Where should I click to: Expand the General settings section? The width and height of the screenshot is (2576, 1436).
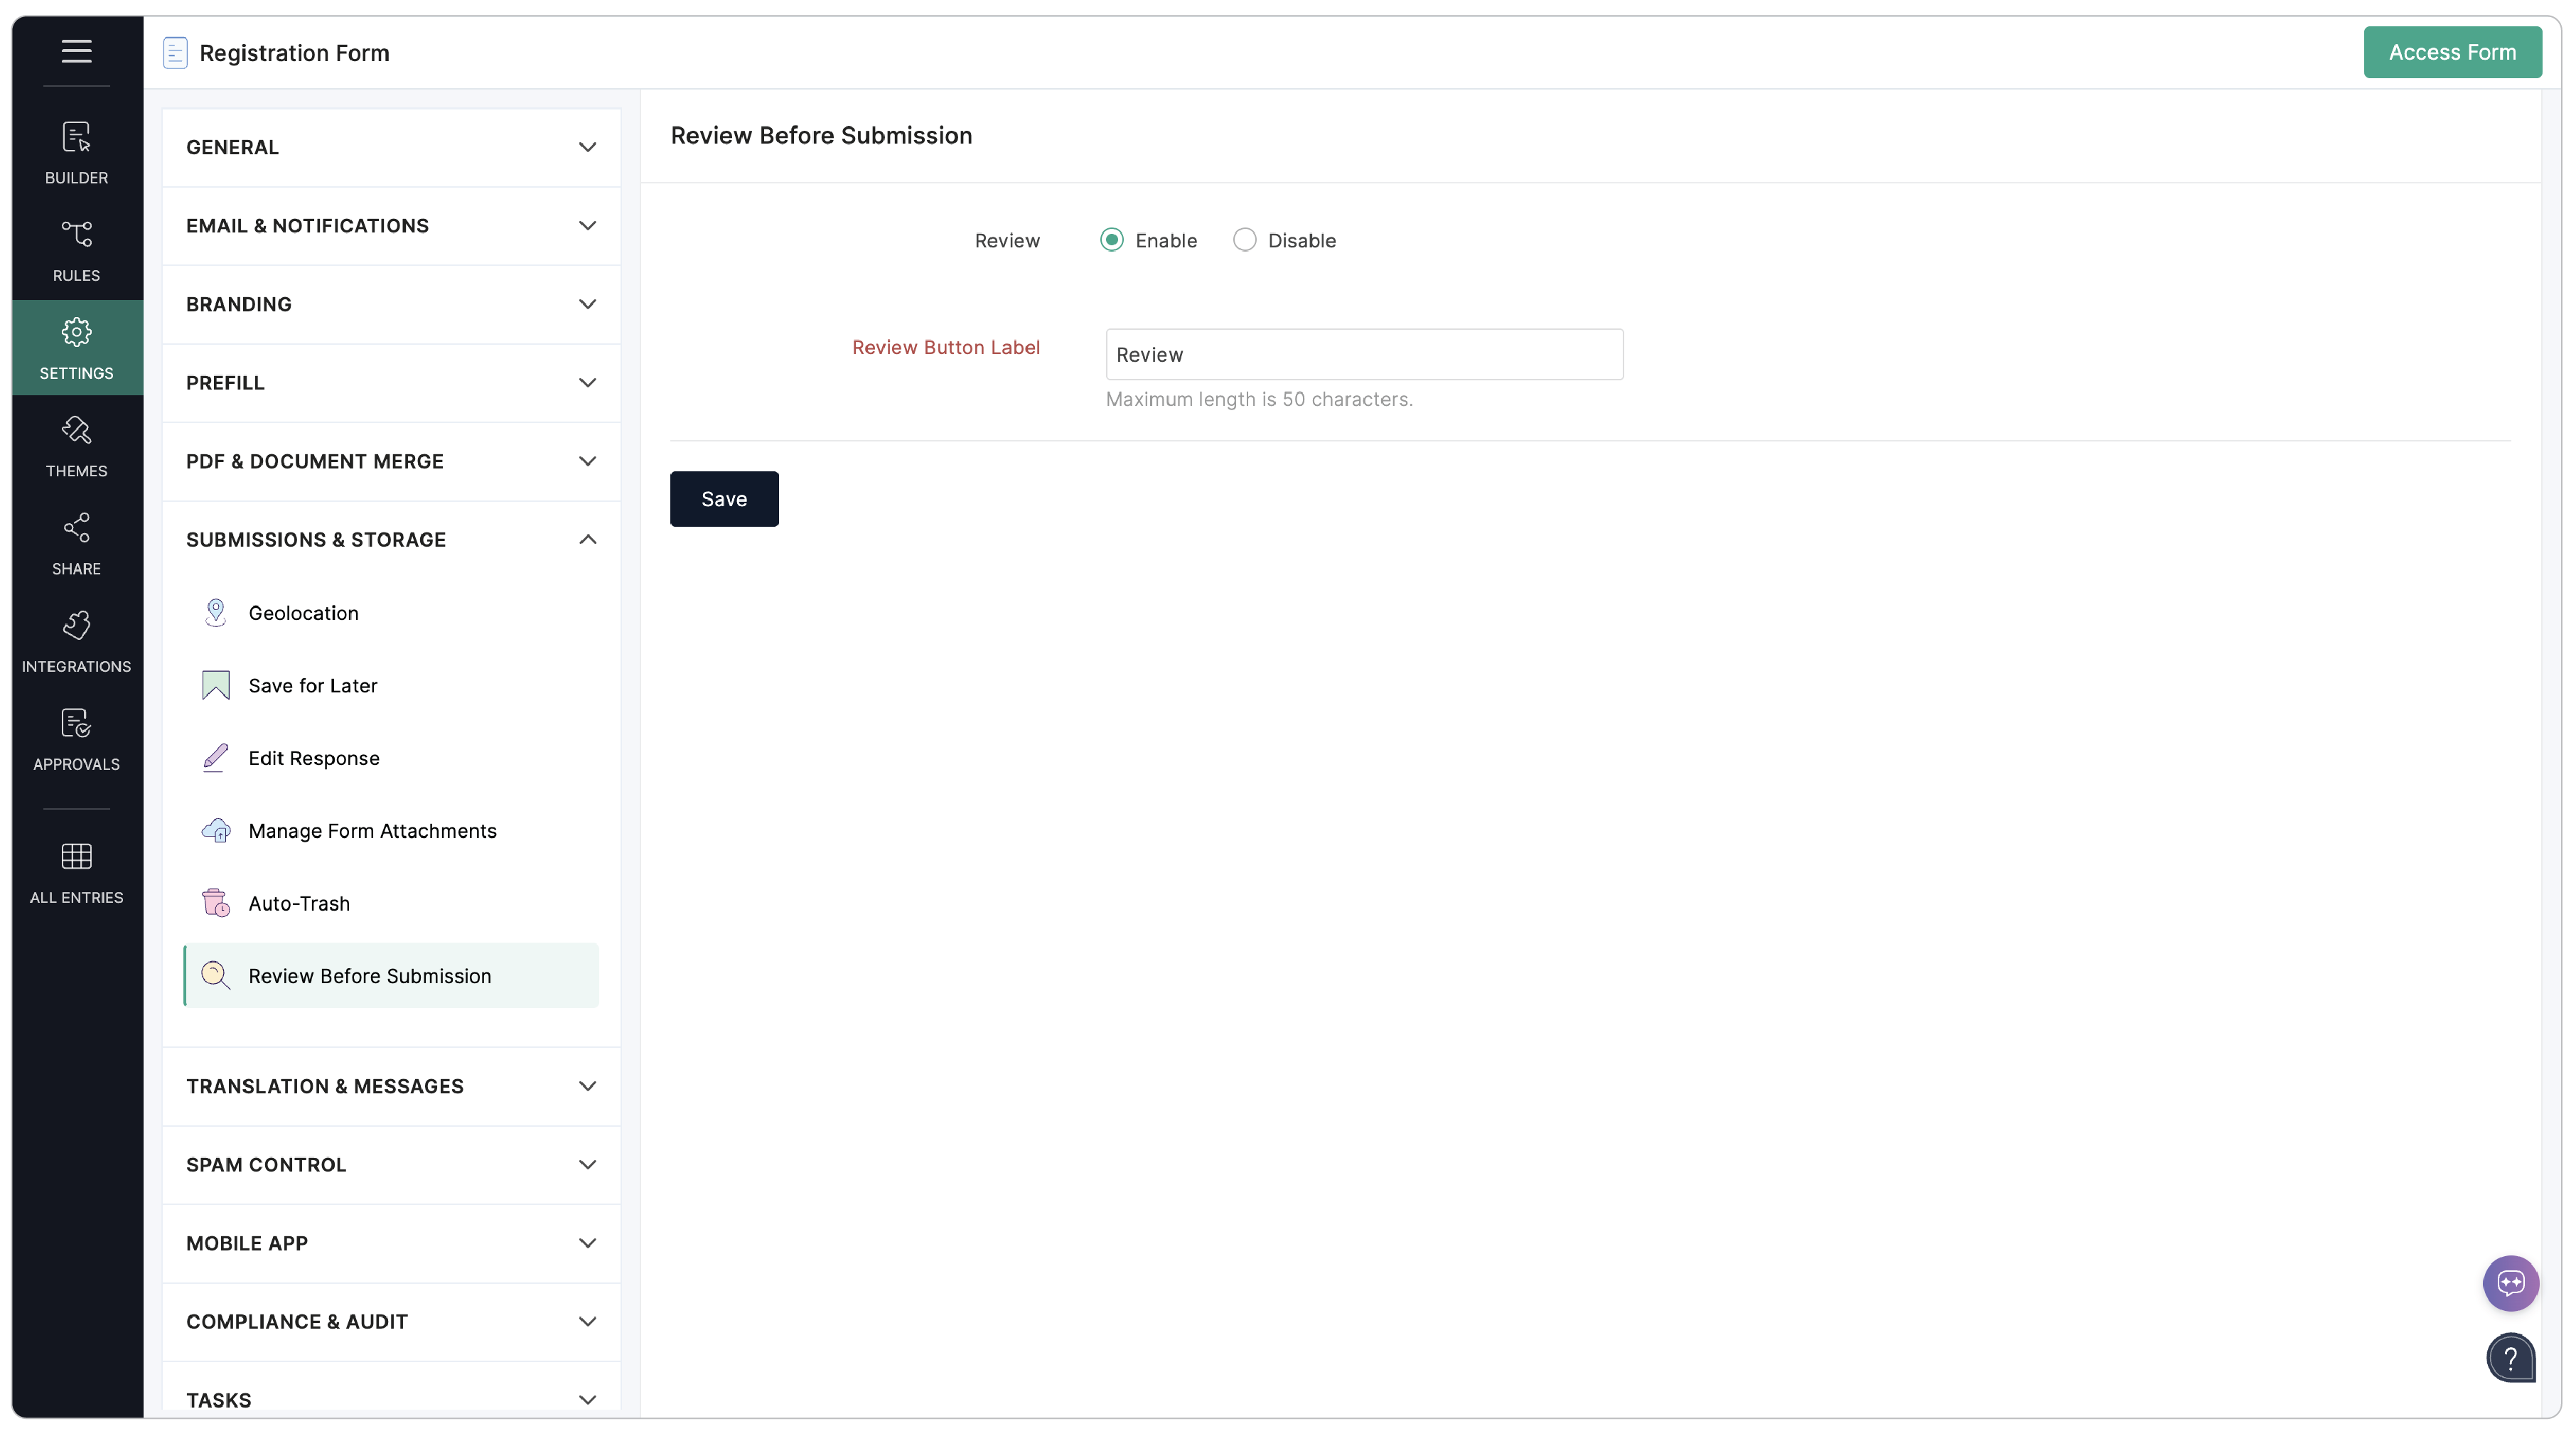pyautogui.click(x=391, y=147)
